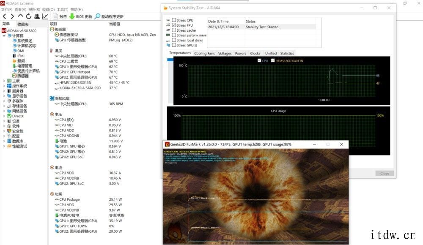Click the DirectX Xbox icon in the tree

coord(9,116)
